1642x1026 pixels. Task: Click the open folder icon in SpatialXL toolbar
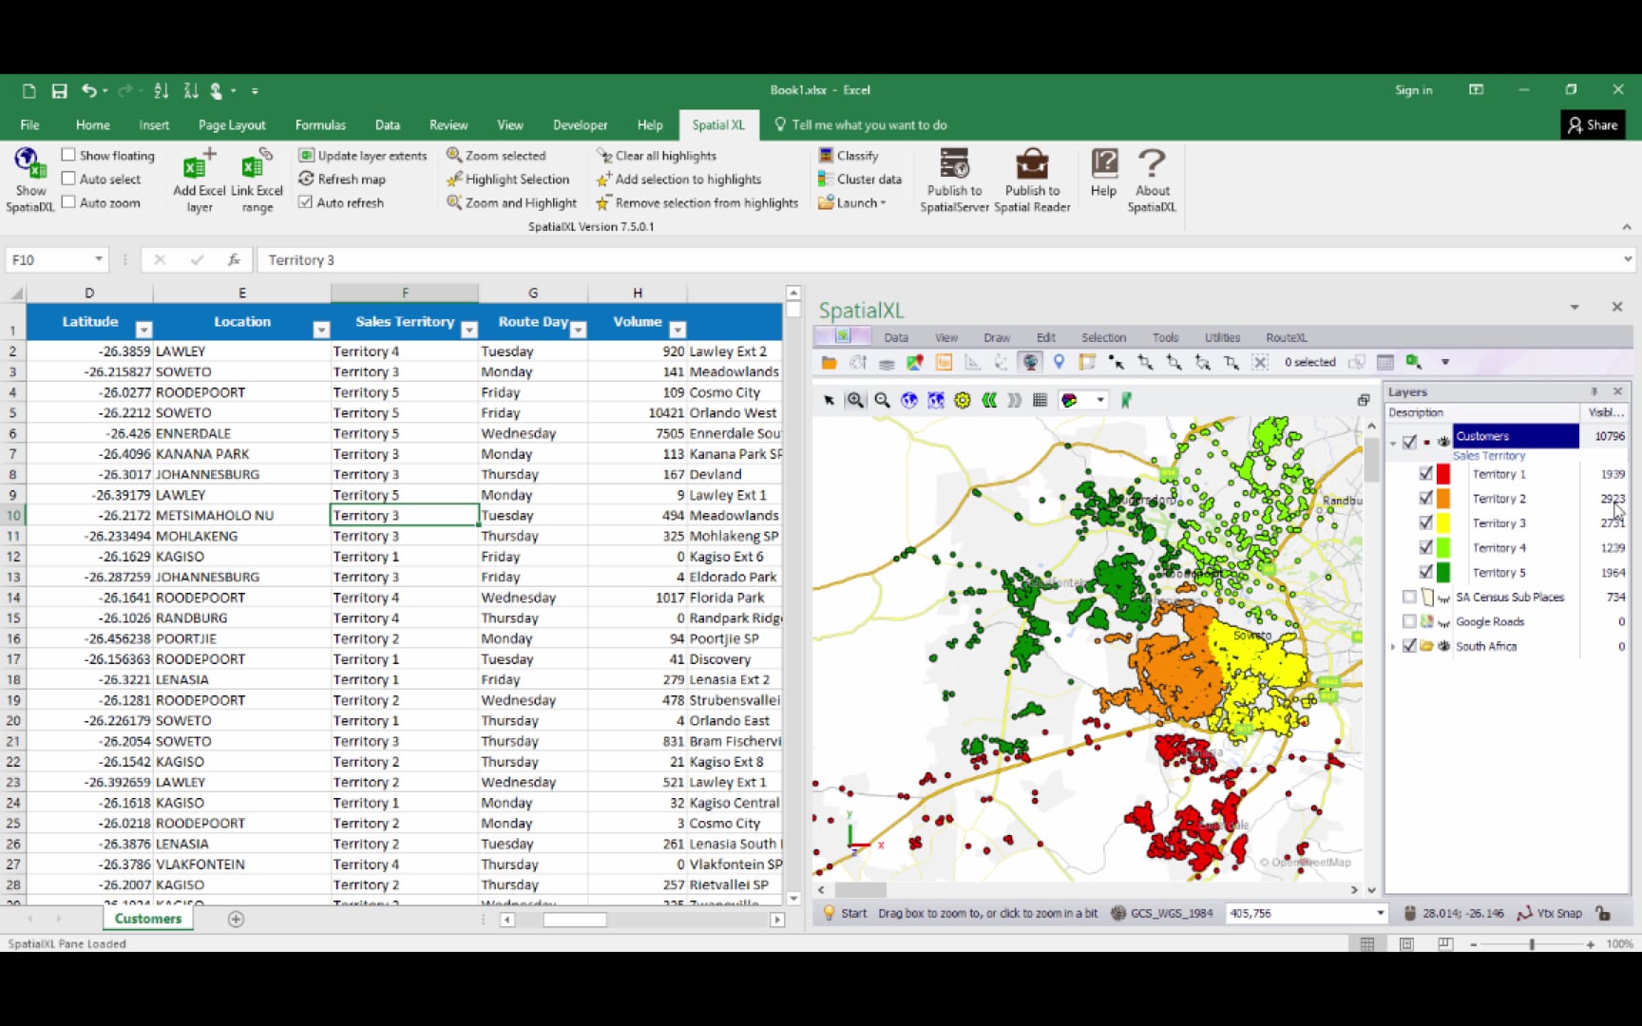830,362
